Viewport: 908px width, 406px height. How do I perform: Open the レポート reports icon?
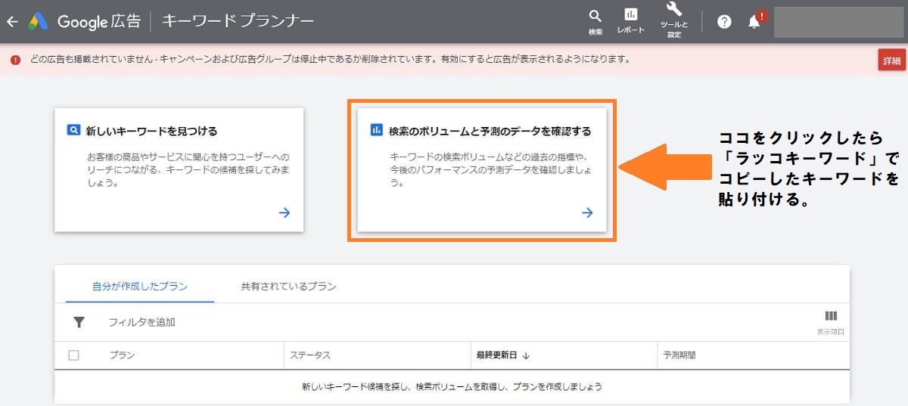(x=630, y=21)
